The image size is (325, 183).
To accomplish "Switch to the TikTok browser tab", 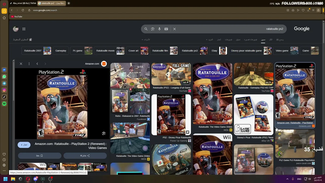I will click(23, 3).
